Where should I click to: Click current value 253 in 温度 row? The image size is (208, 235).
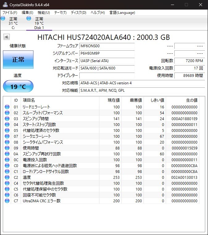(116, 177)
